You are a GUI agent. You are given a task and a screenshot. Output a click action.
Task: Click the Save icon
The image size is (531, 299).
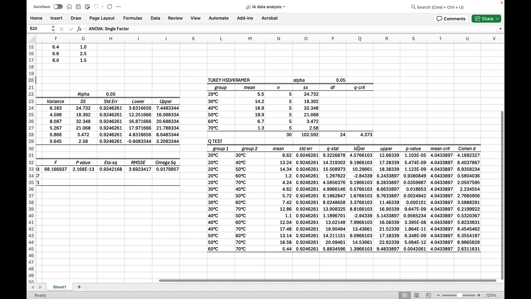click(x=78, y=7)
